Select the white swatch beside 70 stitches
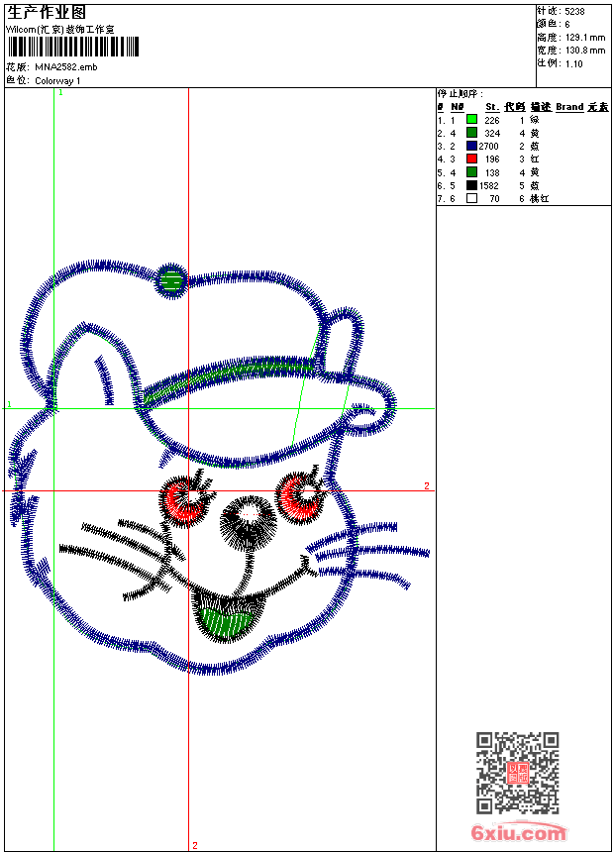 click(x=471, y=198)
